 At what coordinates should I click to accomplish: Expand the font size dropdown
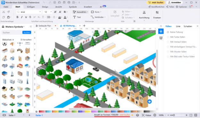(51, 12)
